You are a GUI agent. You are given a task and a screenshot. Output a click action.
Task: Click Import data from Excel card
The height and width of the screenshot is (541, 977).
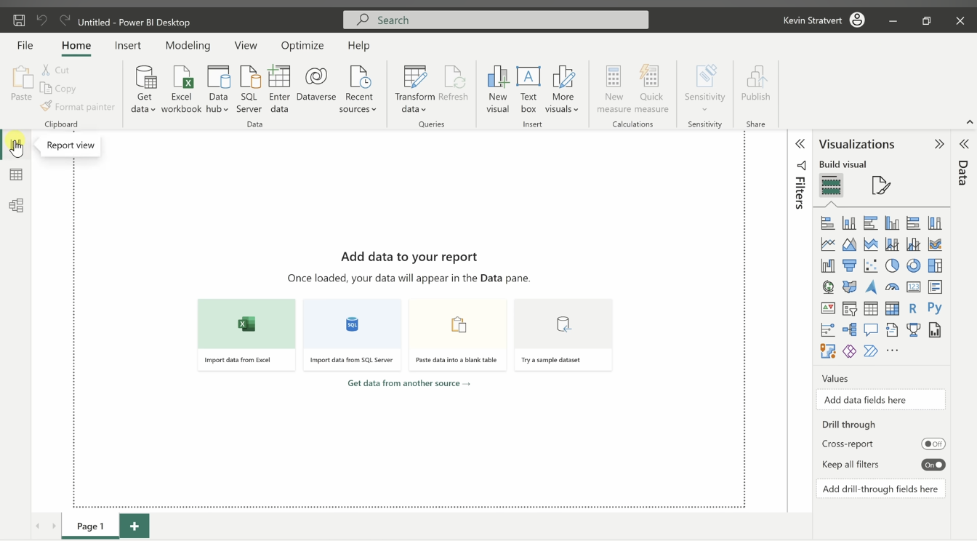246,334
